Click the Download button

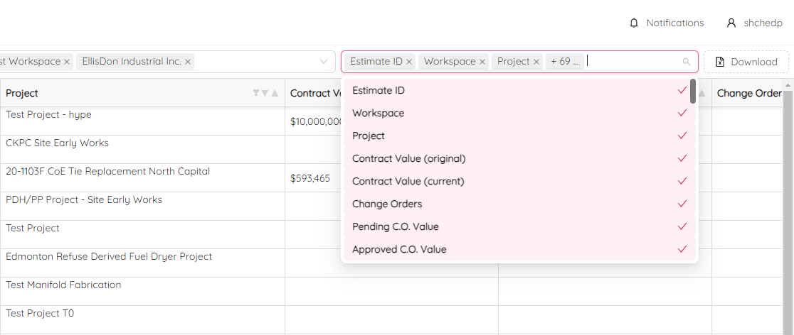click(746, 62)
